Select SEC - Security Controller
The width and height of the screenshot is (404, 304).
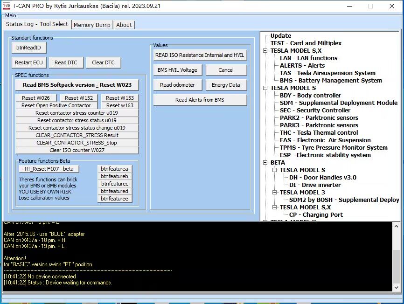(315, 111)
